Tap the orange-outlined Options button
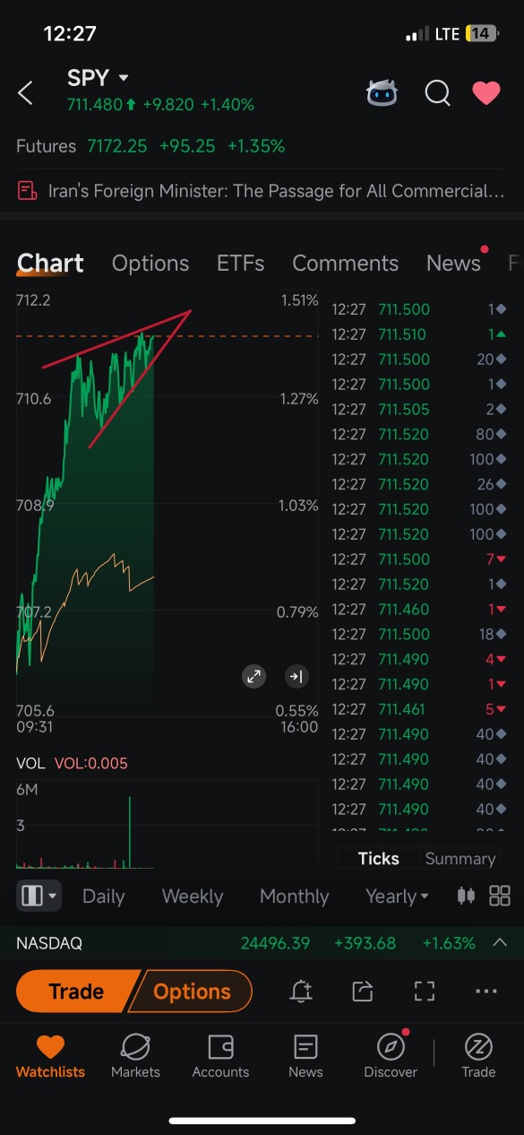The width and height of the screenshot is (524, 1135). [191, 992]
